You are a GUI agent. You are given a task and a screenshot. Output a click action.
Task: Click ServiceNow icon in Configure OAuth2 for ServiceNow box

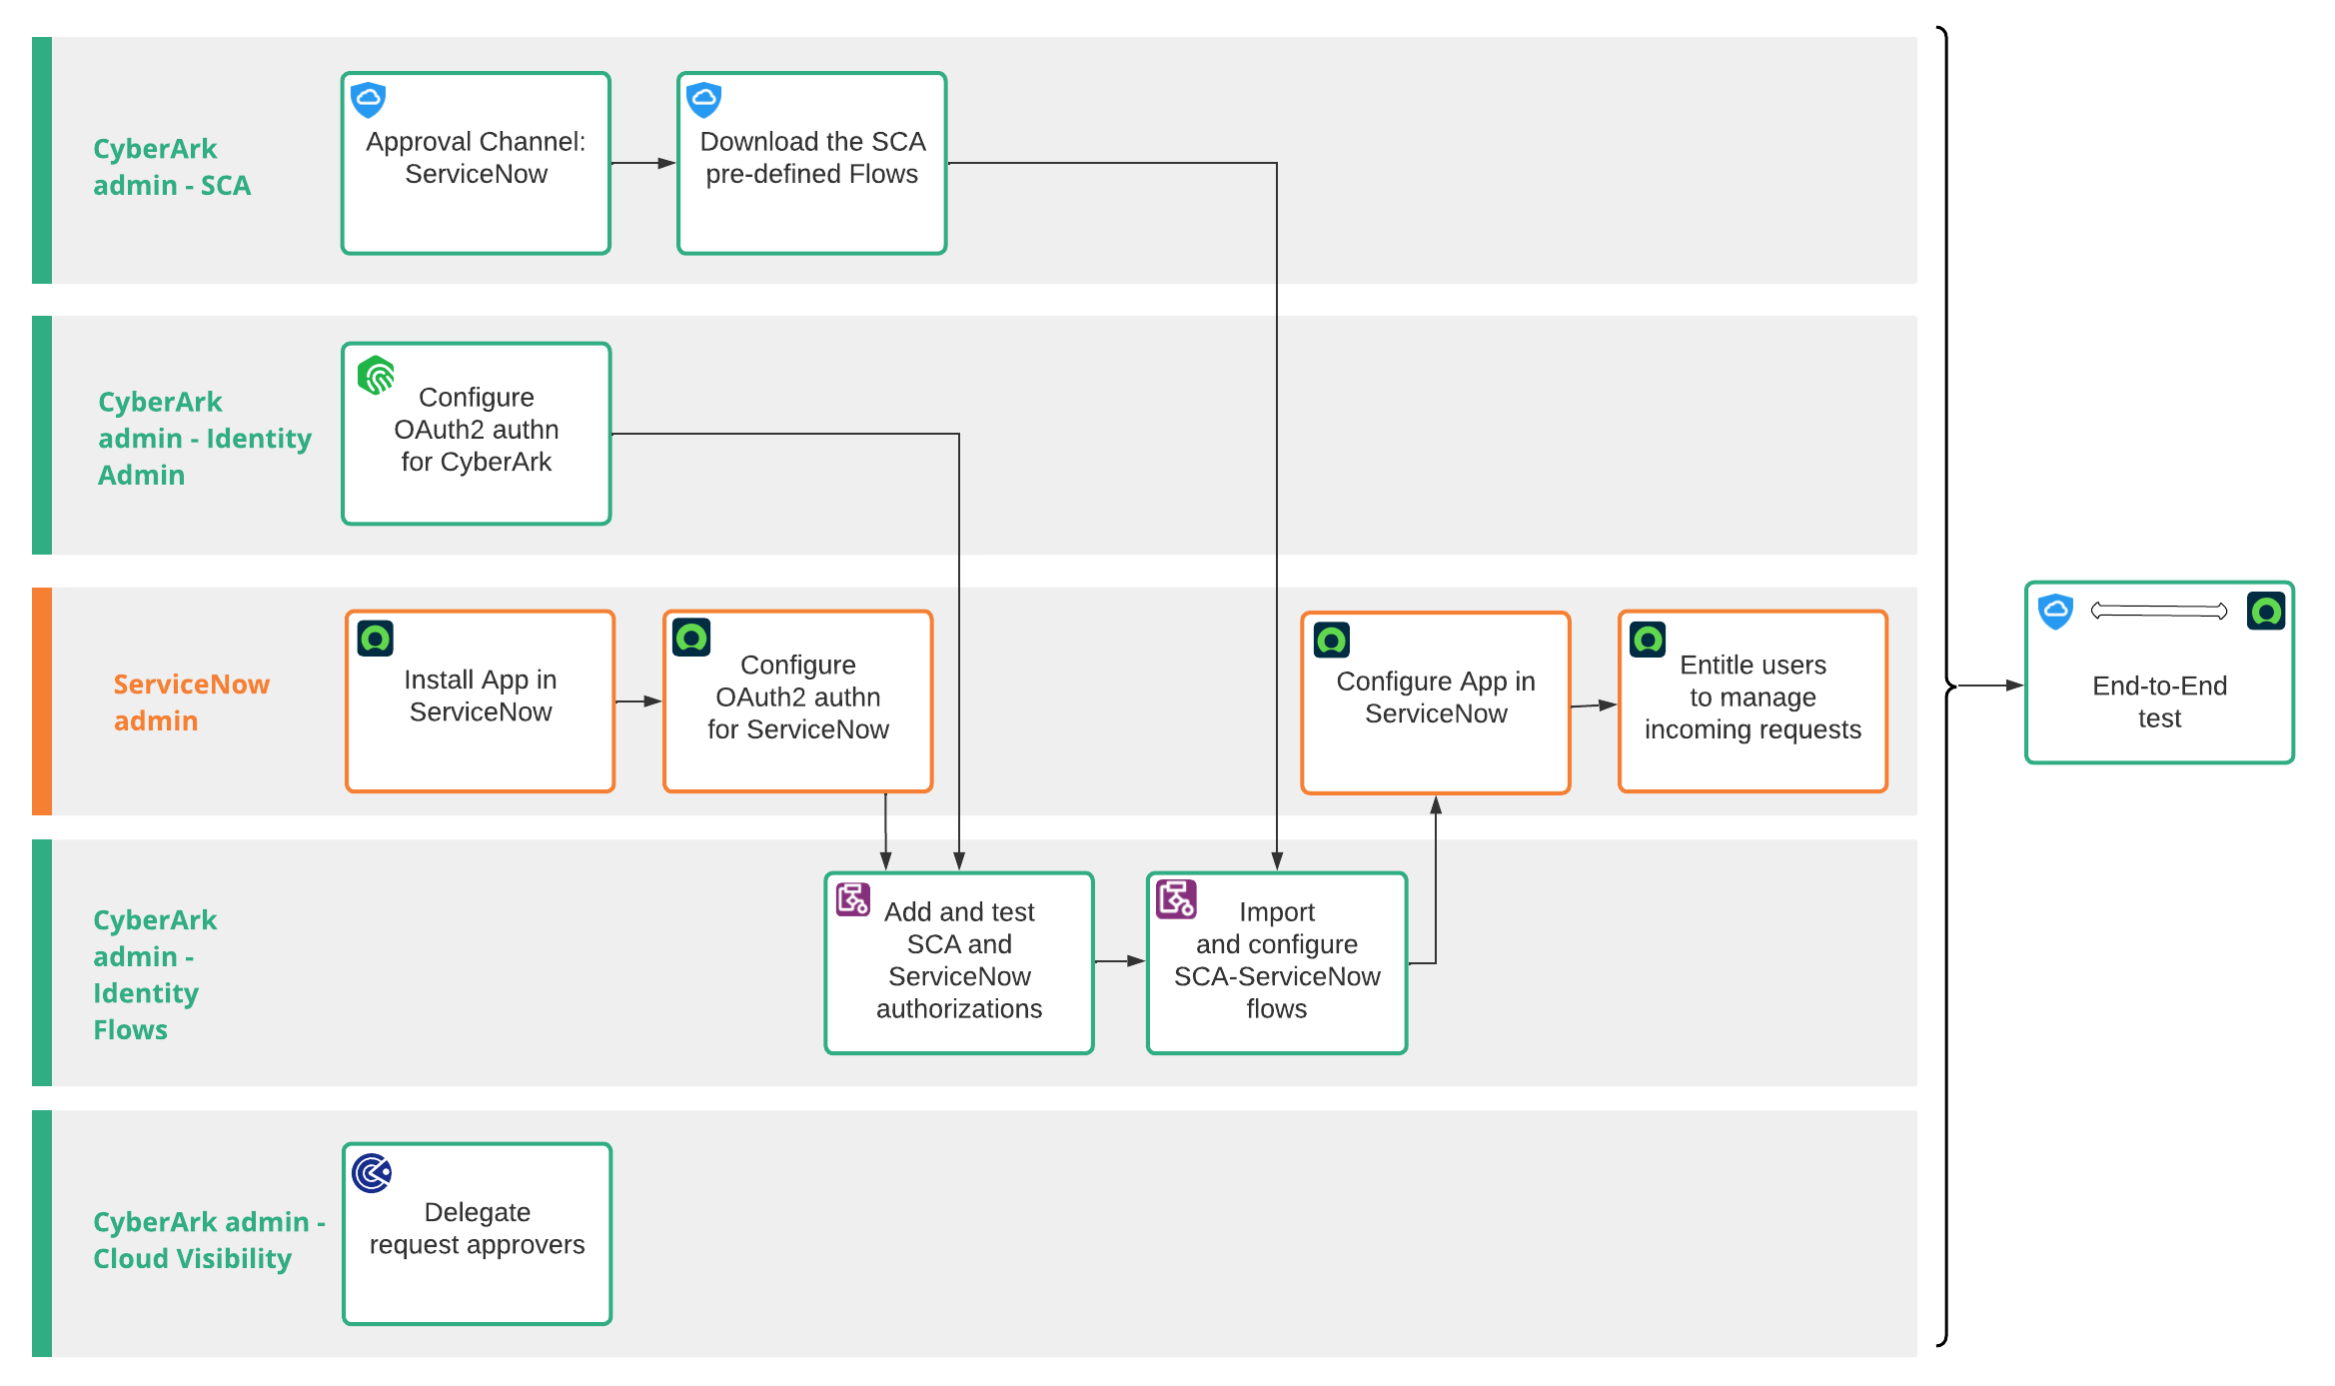click(691, 638)
